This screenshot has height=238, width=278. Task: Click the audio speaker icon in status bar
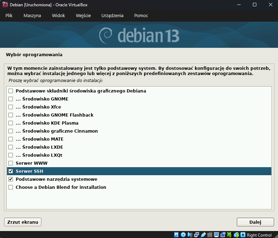coord(190,235)
